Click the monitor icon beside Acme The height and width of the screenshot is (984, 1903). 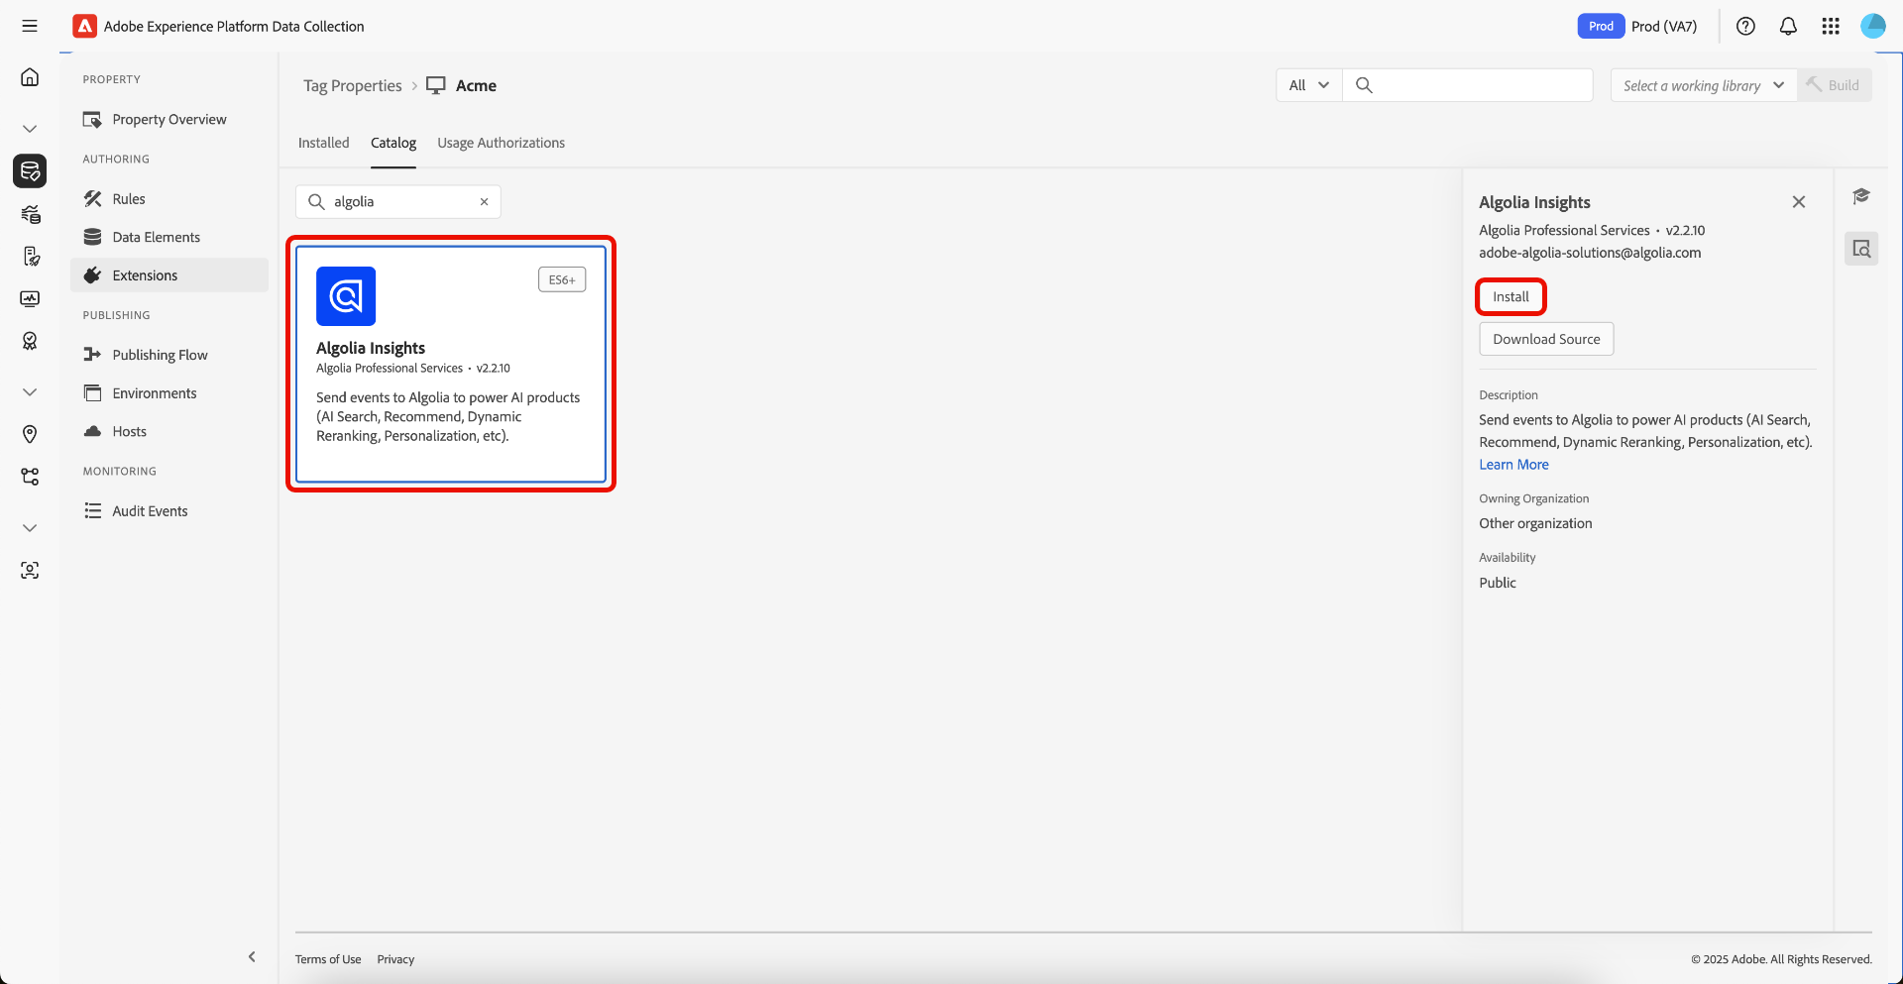pos(436,85)
